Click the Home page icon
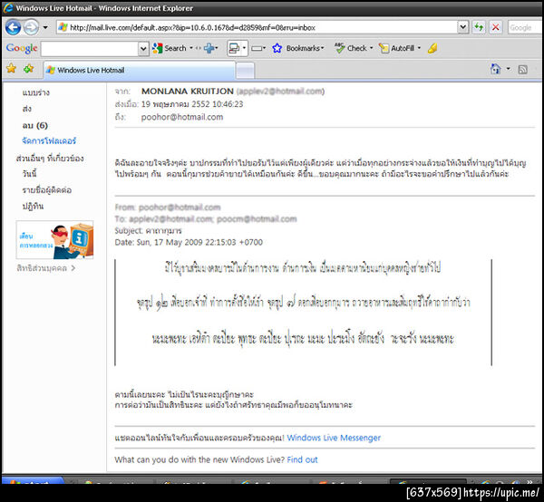544x502 pixels. click(495, 69)
